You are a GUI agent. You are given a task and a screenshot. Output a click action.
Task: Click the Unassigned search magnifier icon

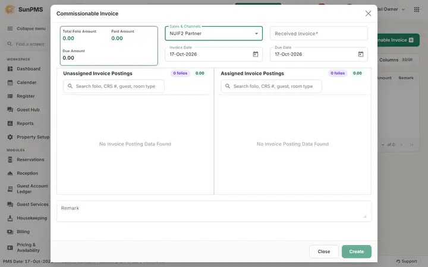70,86
